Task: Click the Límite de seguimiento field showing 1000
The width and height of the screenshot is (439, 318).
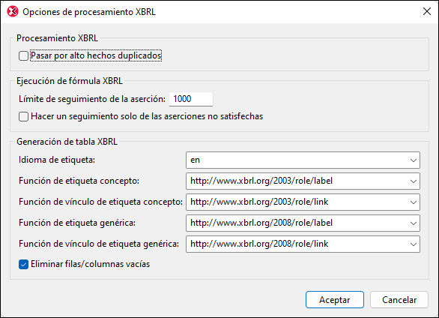Action: tap(191, 99)
